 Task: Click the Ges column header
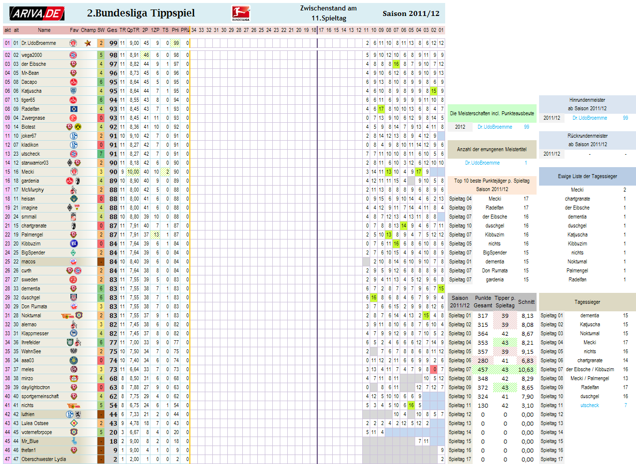click(112, 30)
